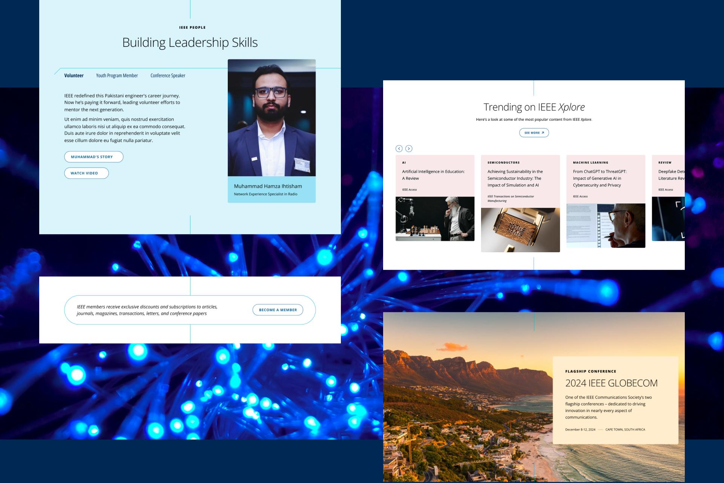Open the Conference Speaker tab
Image resolution: width=724 pixels, height=483 pixels.
pyautogui.click(x=168, y=75)
